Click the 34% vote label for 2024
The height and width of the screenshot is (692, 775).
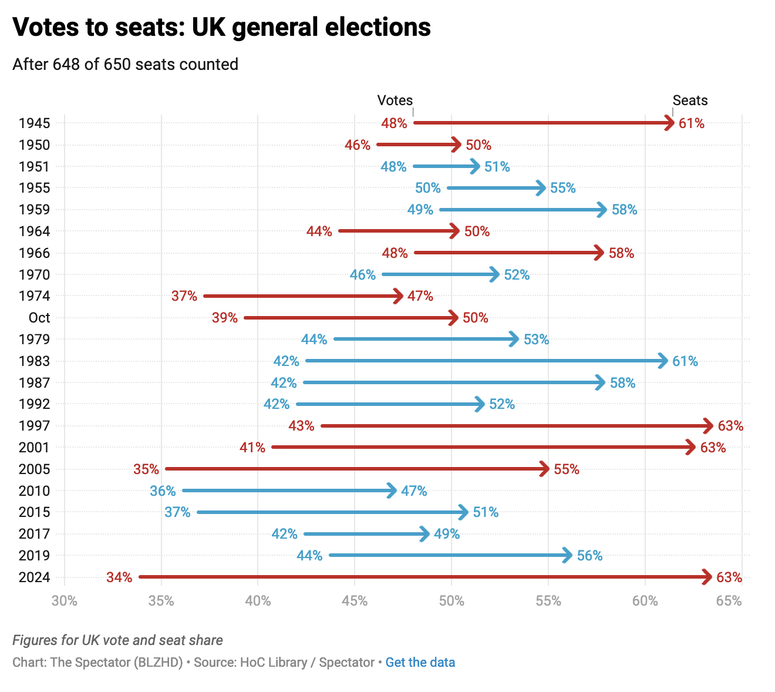(x=119, y=577)
